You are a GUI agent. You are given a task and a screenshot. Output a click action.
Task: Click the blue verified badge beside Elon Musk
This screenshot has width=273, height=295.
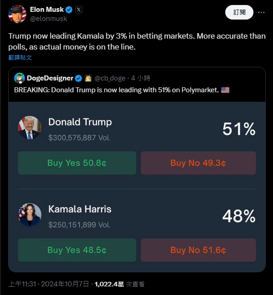click(x=69, y=10)
